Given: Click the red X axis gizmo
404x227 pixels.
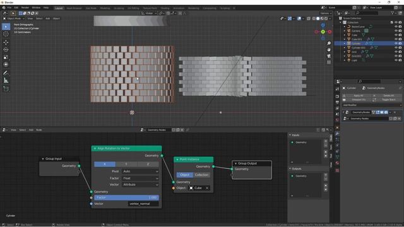Looking at the screenshot, I should [330, 32].
